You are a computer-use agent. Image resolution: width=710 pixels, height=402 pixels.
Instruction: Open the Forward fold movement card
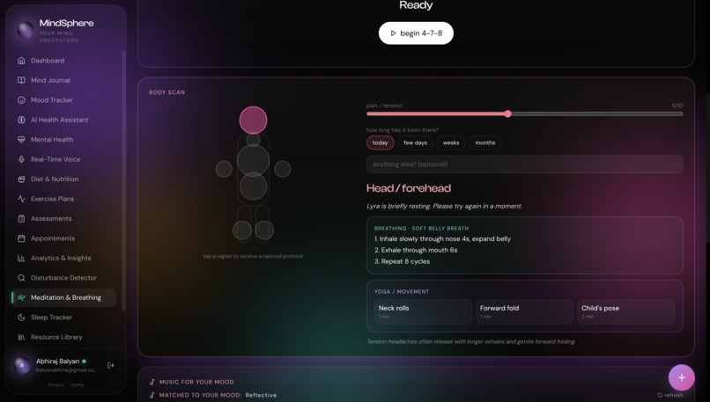point(525,311)
